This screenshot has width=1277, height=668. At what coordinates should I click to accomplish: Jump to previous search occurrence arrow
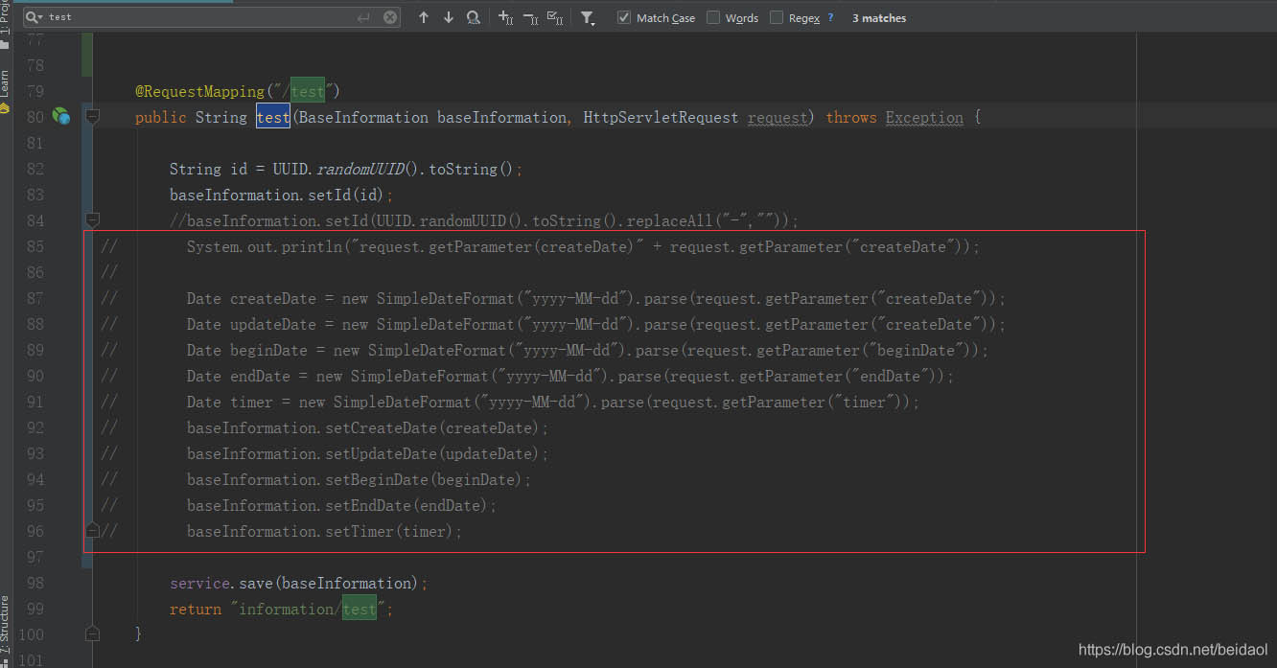click(424, 17)
